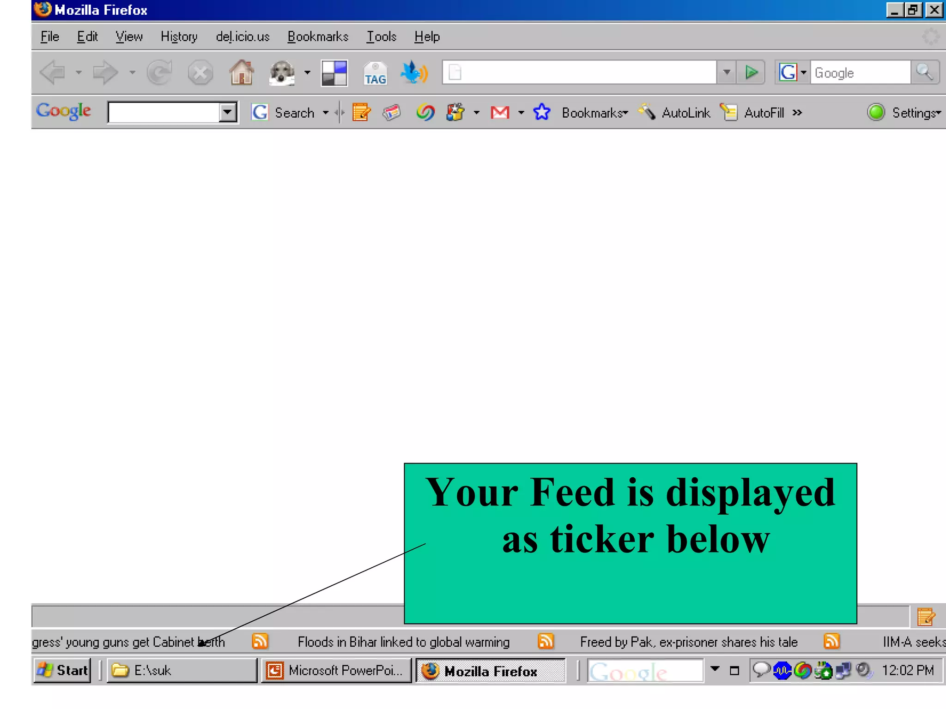Click the Google Toolbar search input field
This screenshot has height=709, width=946.
(x=164, y=112)
